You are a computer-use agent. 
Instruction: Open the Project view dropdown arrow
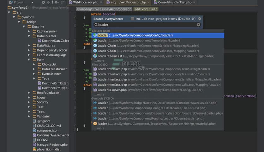pos(32,3)
